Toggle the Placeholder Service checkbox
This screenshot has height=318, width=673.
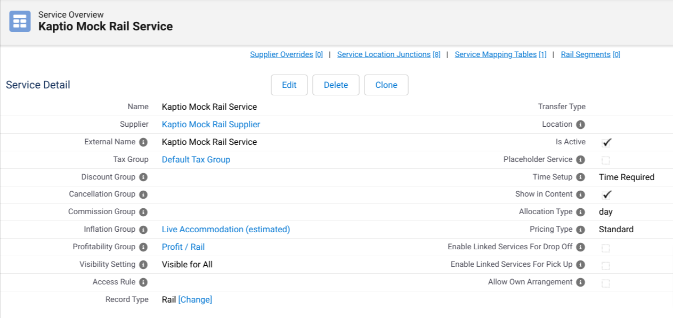pyautogui.click(x=606, y=160)
